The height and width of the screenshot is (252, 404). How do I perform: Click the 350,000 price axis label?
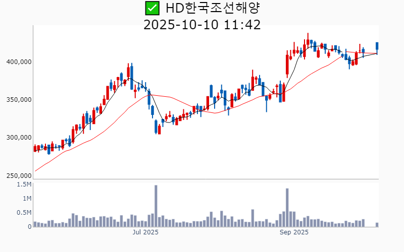pos(19,100)
